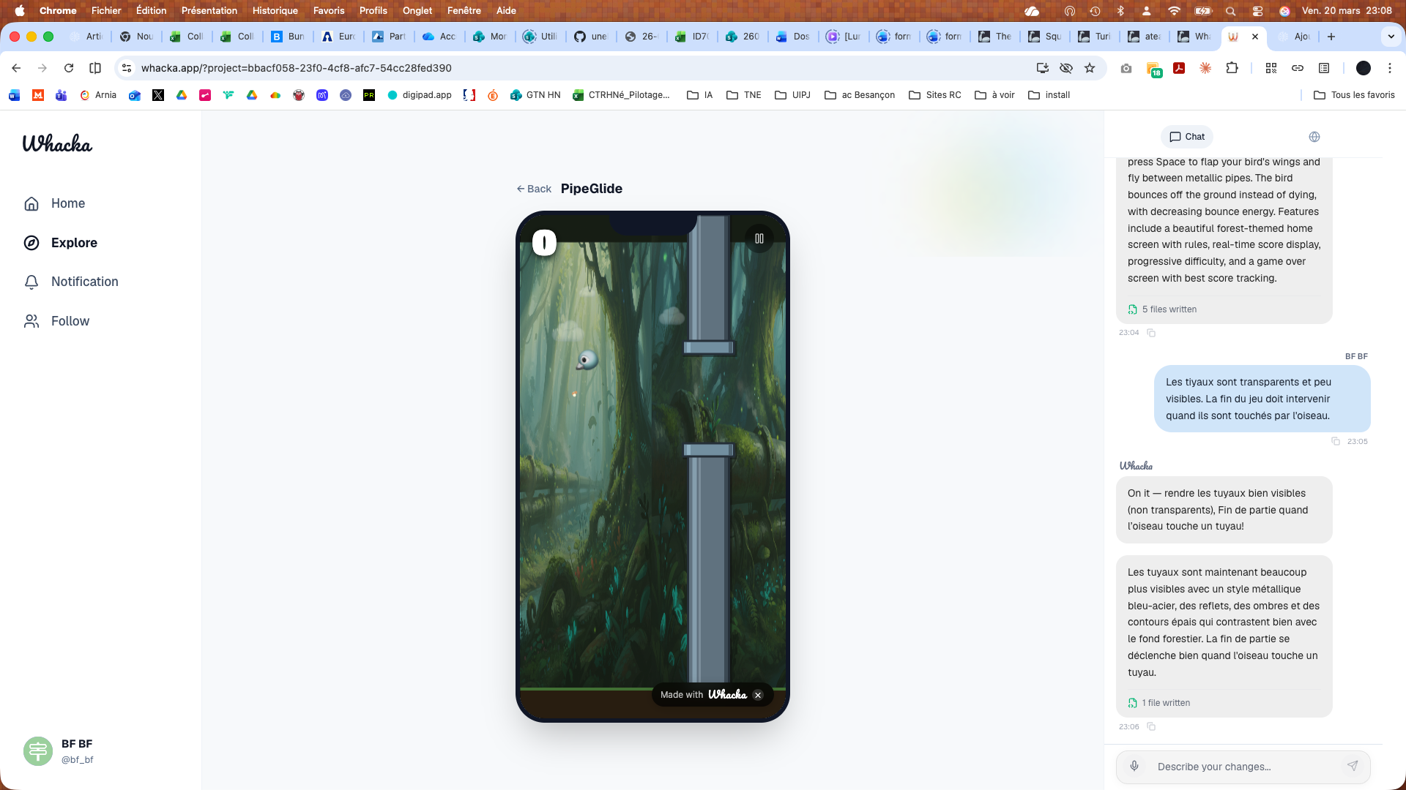Bookmark this page with star icon

click(x=1090, y=68)
